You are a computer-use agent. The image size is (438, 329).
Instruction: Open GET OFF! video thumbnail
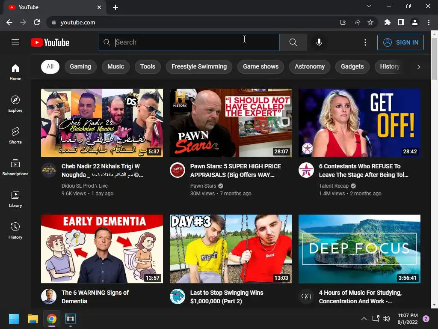(359, 123)
